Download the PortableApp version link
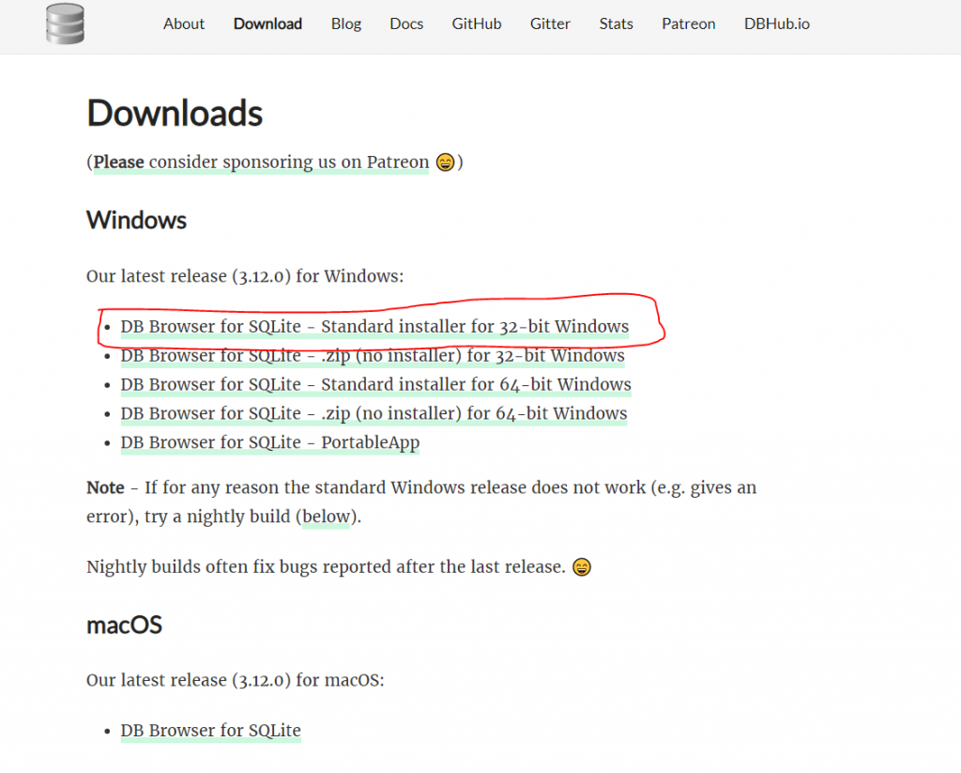Screen dimensions: 961x773 click(270, 442)
